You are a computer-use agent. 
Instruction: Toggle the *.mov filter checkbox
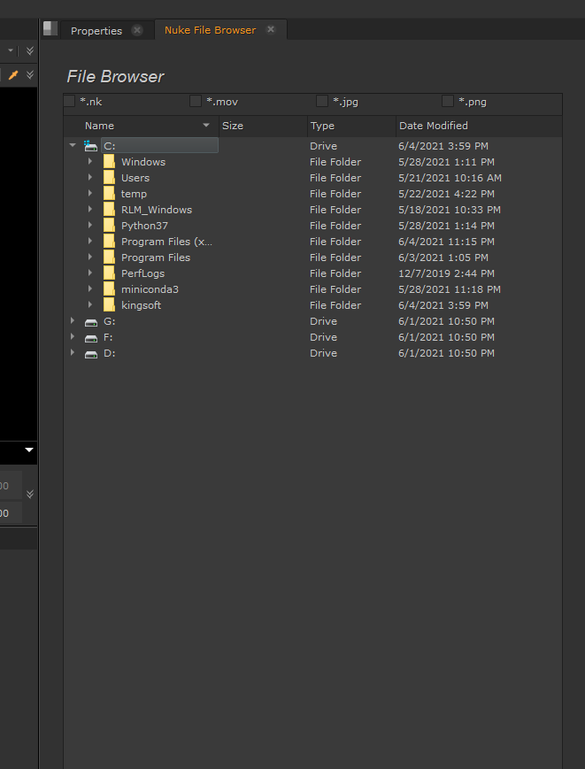(x=196, y=102)
